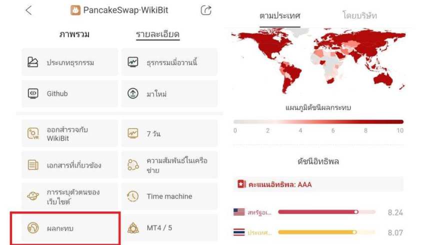This screenshot has width=430, height=245.
Task: Open the 7 วัน chart icon
Action: click(133, 134)
